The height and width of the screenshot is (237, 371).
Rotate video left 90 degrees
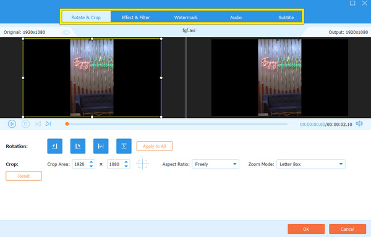(x=54, y=146)
